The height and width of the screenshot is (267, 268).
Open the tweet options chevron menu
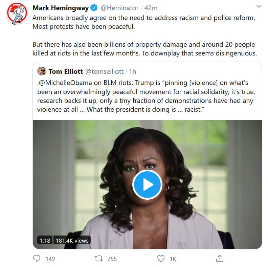tap(259, 7)
